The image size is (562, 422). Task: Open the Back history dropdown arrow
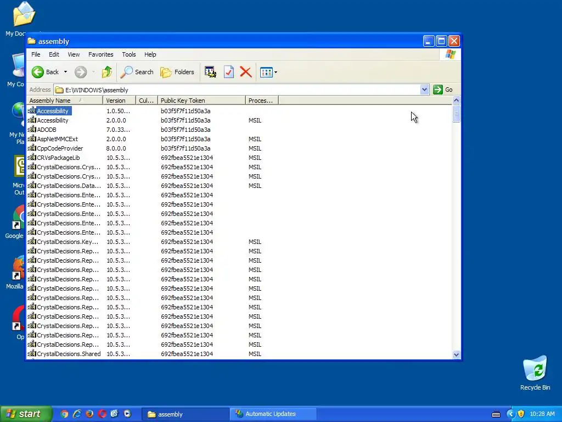coord(65,72)
